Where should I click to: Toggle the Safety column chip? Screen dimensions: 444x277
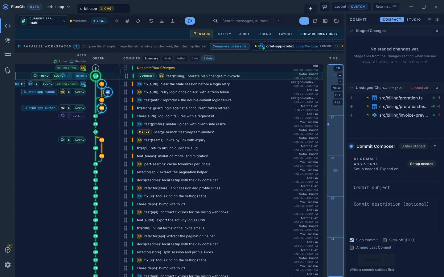208,58
